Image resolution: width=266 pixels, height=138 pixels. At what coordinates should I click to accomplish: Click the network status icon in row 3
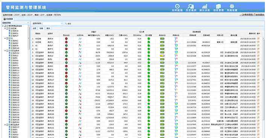coord(176,45)
